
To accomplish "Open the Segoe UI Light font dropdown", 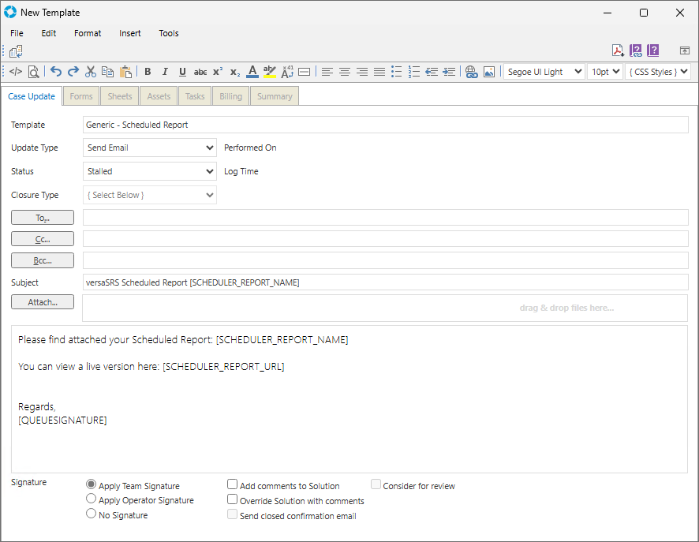I will click(x=544, y=72).
